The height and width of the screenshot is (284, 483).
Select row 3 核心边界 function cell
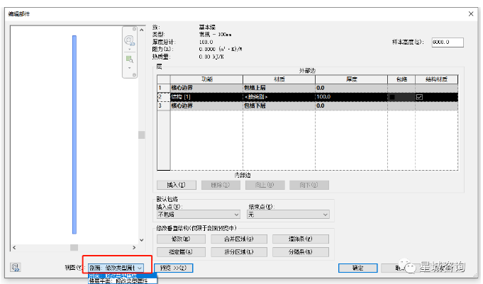pos(206,106)
